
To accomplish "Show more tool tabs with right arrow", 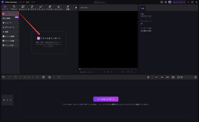I will click(x=76, y=8).
